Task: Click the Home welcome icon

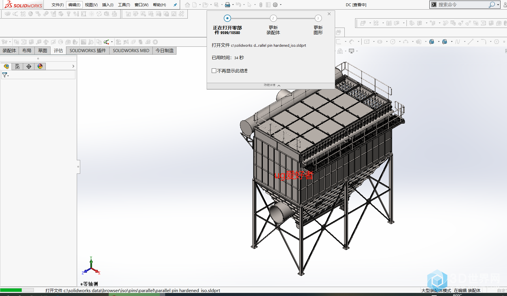Action: [x=187, y=5]
